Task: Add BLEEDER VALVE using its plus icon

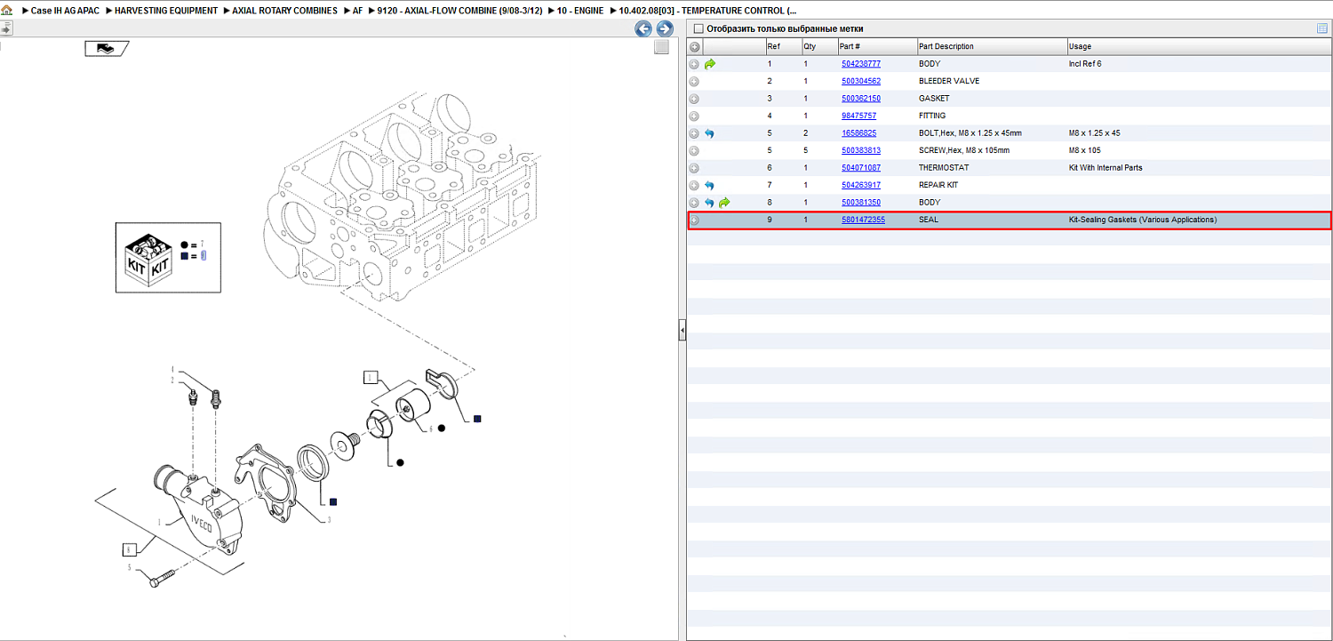Action: 694,81
